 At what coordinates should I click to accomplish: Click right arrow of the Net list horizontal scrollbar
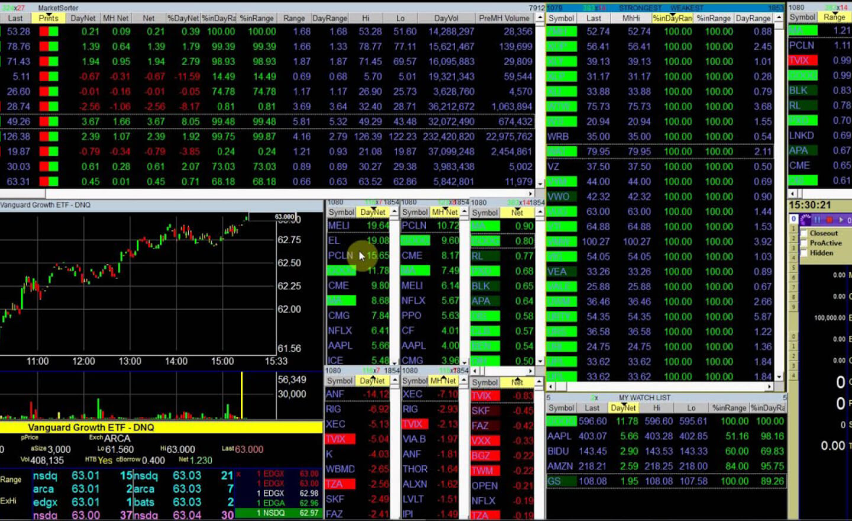tap(530, 371)
